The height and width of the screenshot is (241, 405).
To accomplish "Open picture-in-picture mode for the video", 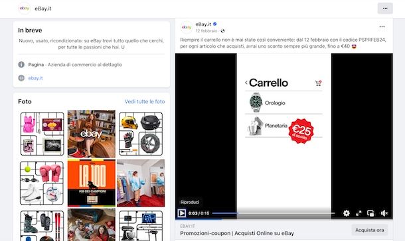I will pos(370,213).
